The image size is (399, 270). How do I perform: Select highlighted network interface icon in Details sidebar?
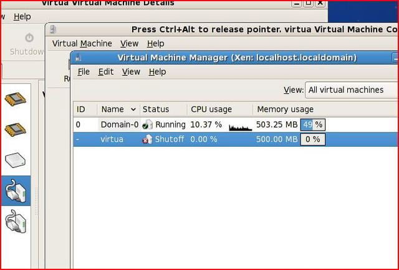click(x=16, y=191)
